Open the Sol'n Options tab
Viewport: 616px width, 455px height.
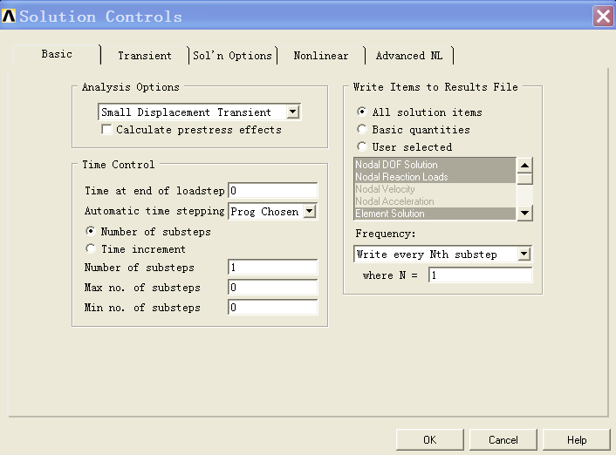point(233,56)
